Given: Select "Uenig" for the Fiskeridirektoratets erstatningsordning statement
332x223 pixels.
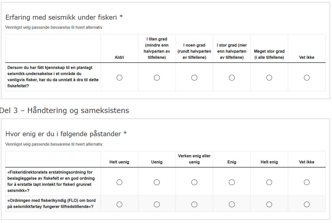Looking at the screenshot, I should pos(157,182).
